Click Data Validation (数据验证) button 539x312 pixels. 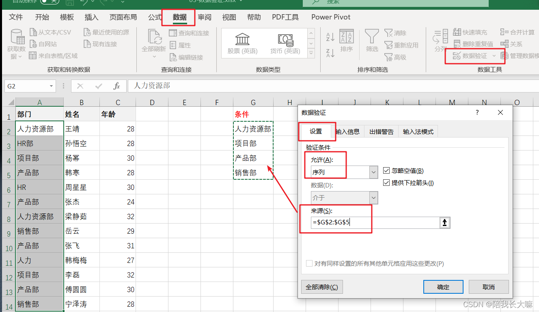(x=470, y=56)
